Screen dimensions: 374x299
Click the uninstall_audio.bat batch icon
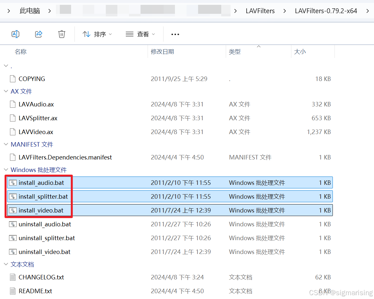pos(13,224)
